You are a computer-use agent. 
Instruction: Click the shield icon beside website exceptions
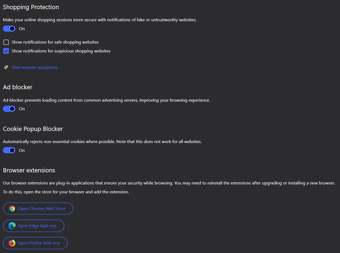pos(6,67)
